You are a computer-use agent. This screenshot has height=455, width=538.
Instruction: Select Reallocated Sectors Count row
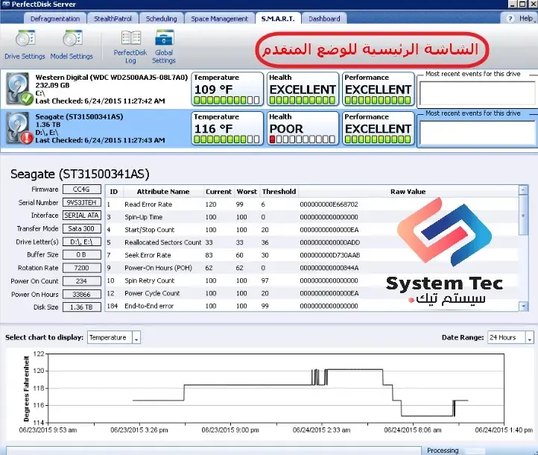tap(312, 242)
